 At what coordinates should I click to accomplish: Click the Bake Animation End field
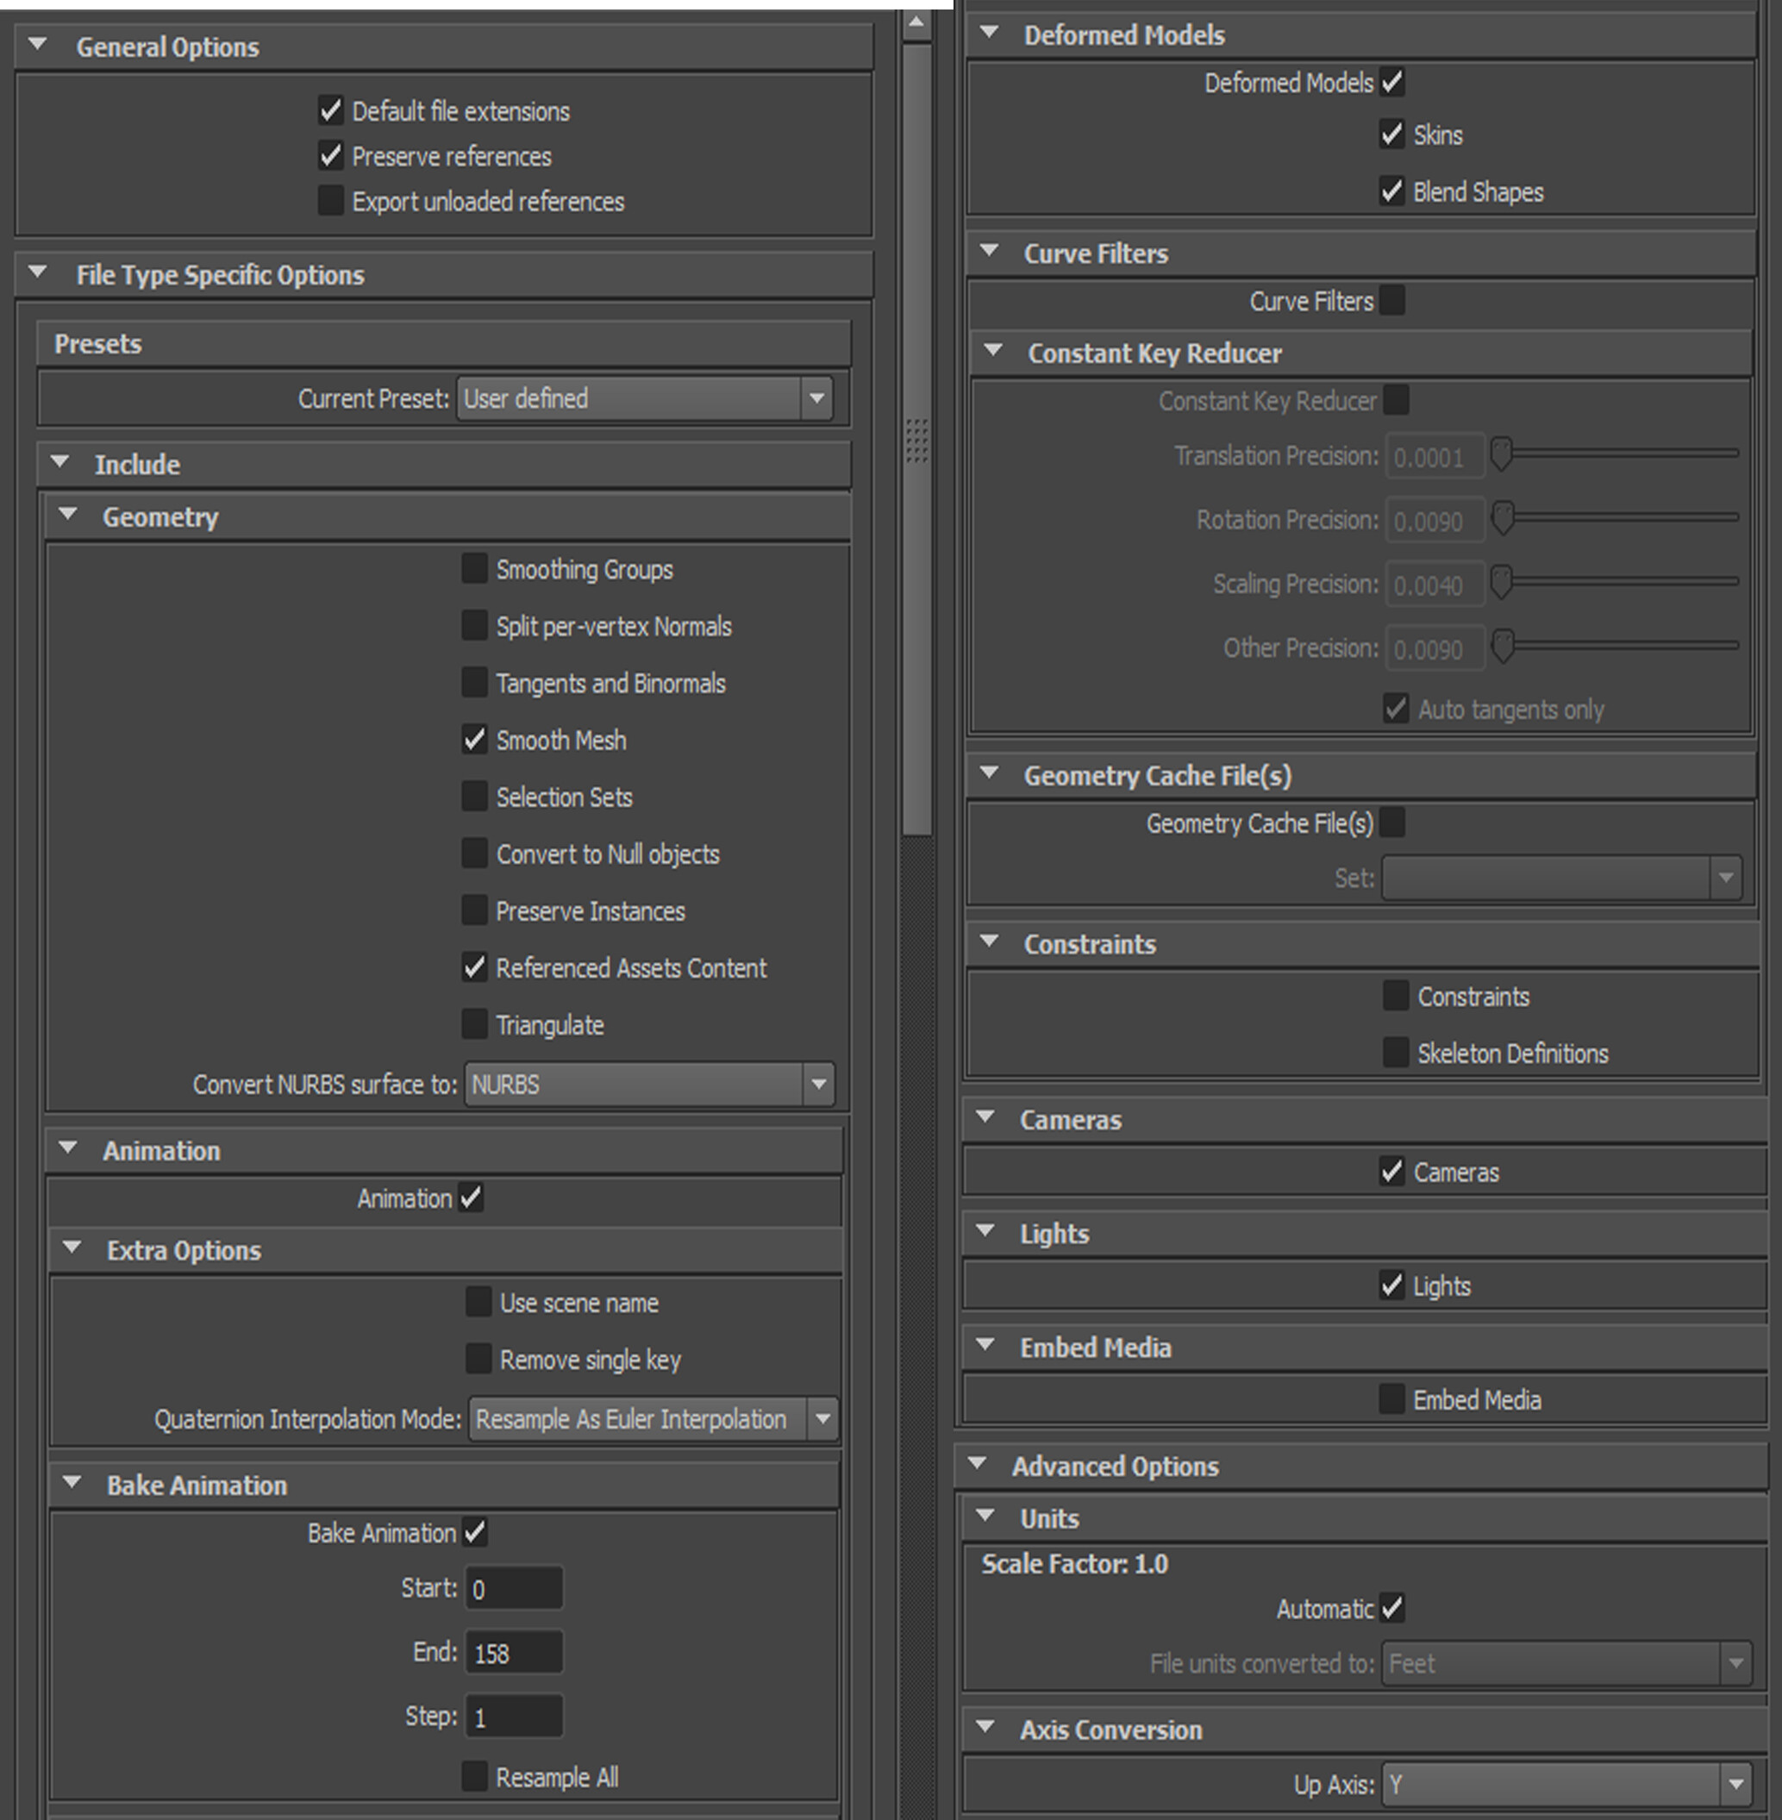pos(513,1653)
